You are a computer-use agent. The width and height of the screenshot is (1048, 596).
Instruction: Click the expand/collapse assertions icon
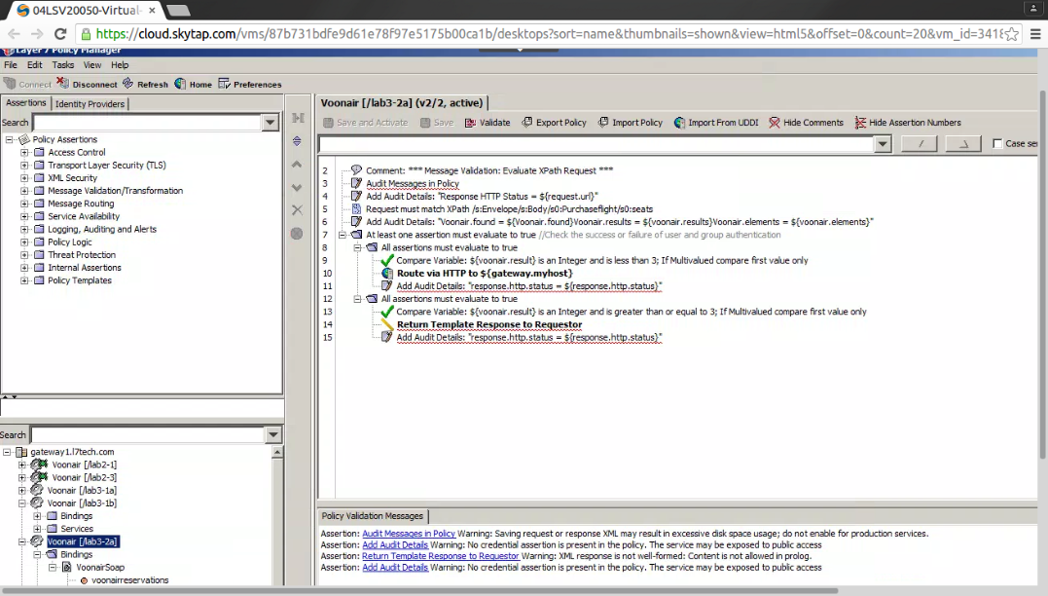click(298, 141)
